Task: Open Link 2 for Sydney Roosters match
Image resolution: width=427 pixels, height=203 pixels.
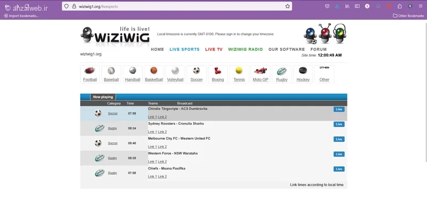Action: pos(162,132)
